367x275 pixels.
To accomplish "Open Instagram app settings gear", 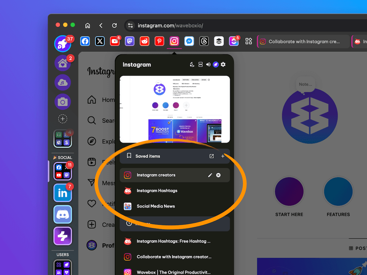I will (x=223, y=65).
